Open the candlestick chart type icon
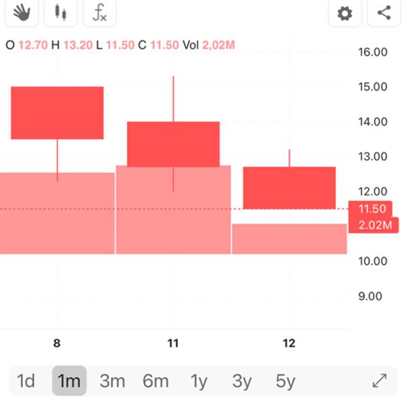 tap(61, 13)
